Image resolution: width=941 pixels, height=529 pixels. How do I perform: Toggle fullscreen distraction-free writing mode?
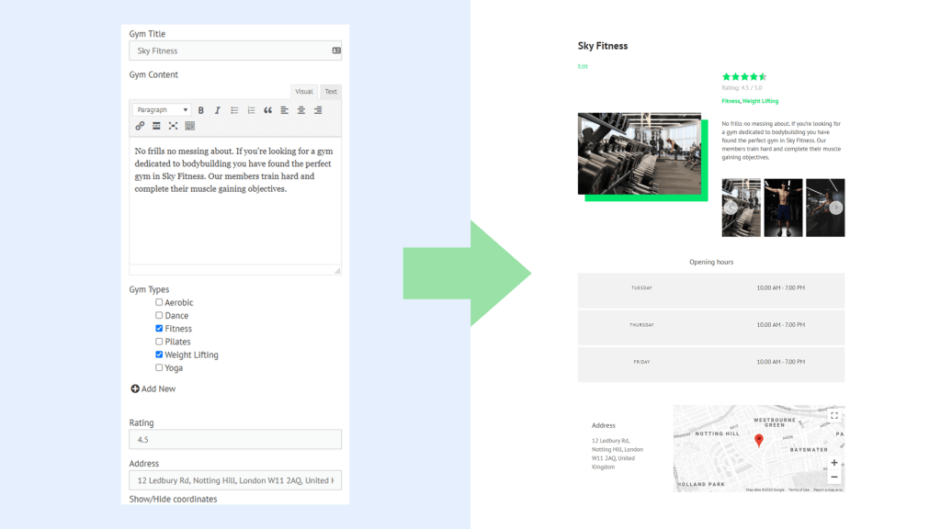pyautogui.click(x=173, y=126)
